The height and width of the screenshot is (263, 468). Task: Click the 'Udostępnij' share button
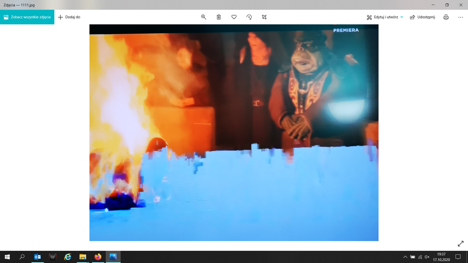[x=423, y=17]
